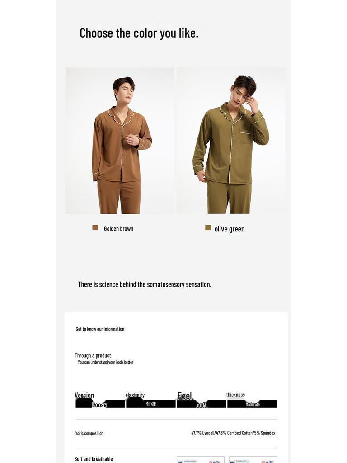Click the 'Version' label
This screenshot has width=347, height=463.
[x=84, y=395]
